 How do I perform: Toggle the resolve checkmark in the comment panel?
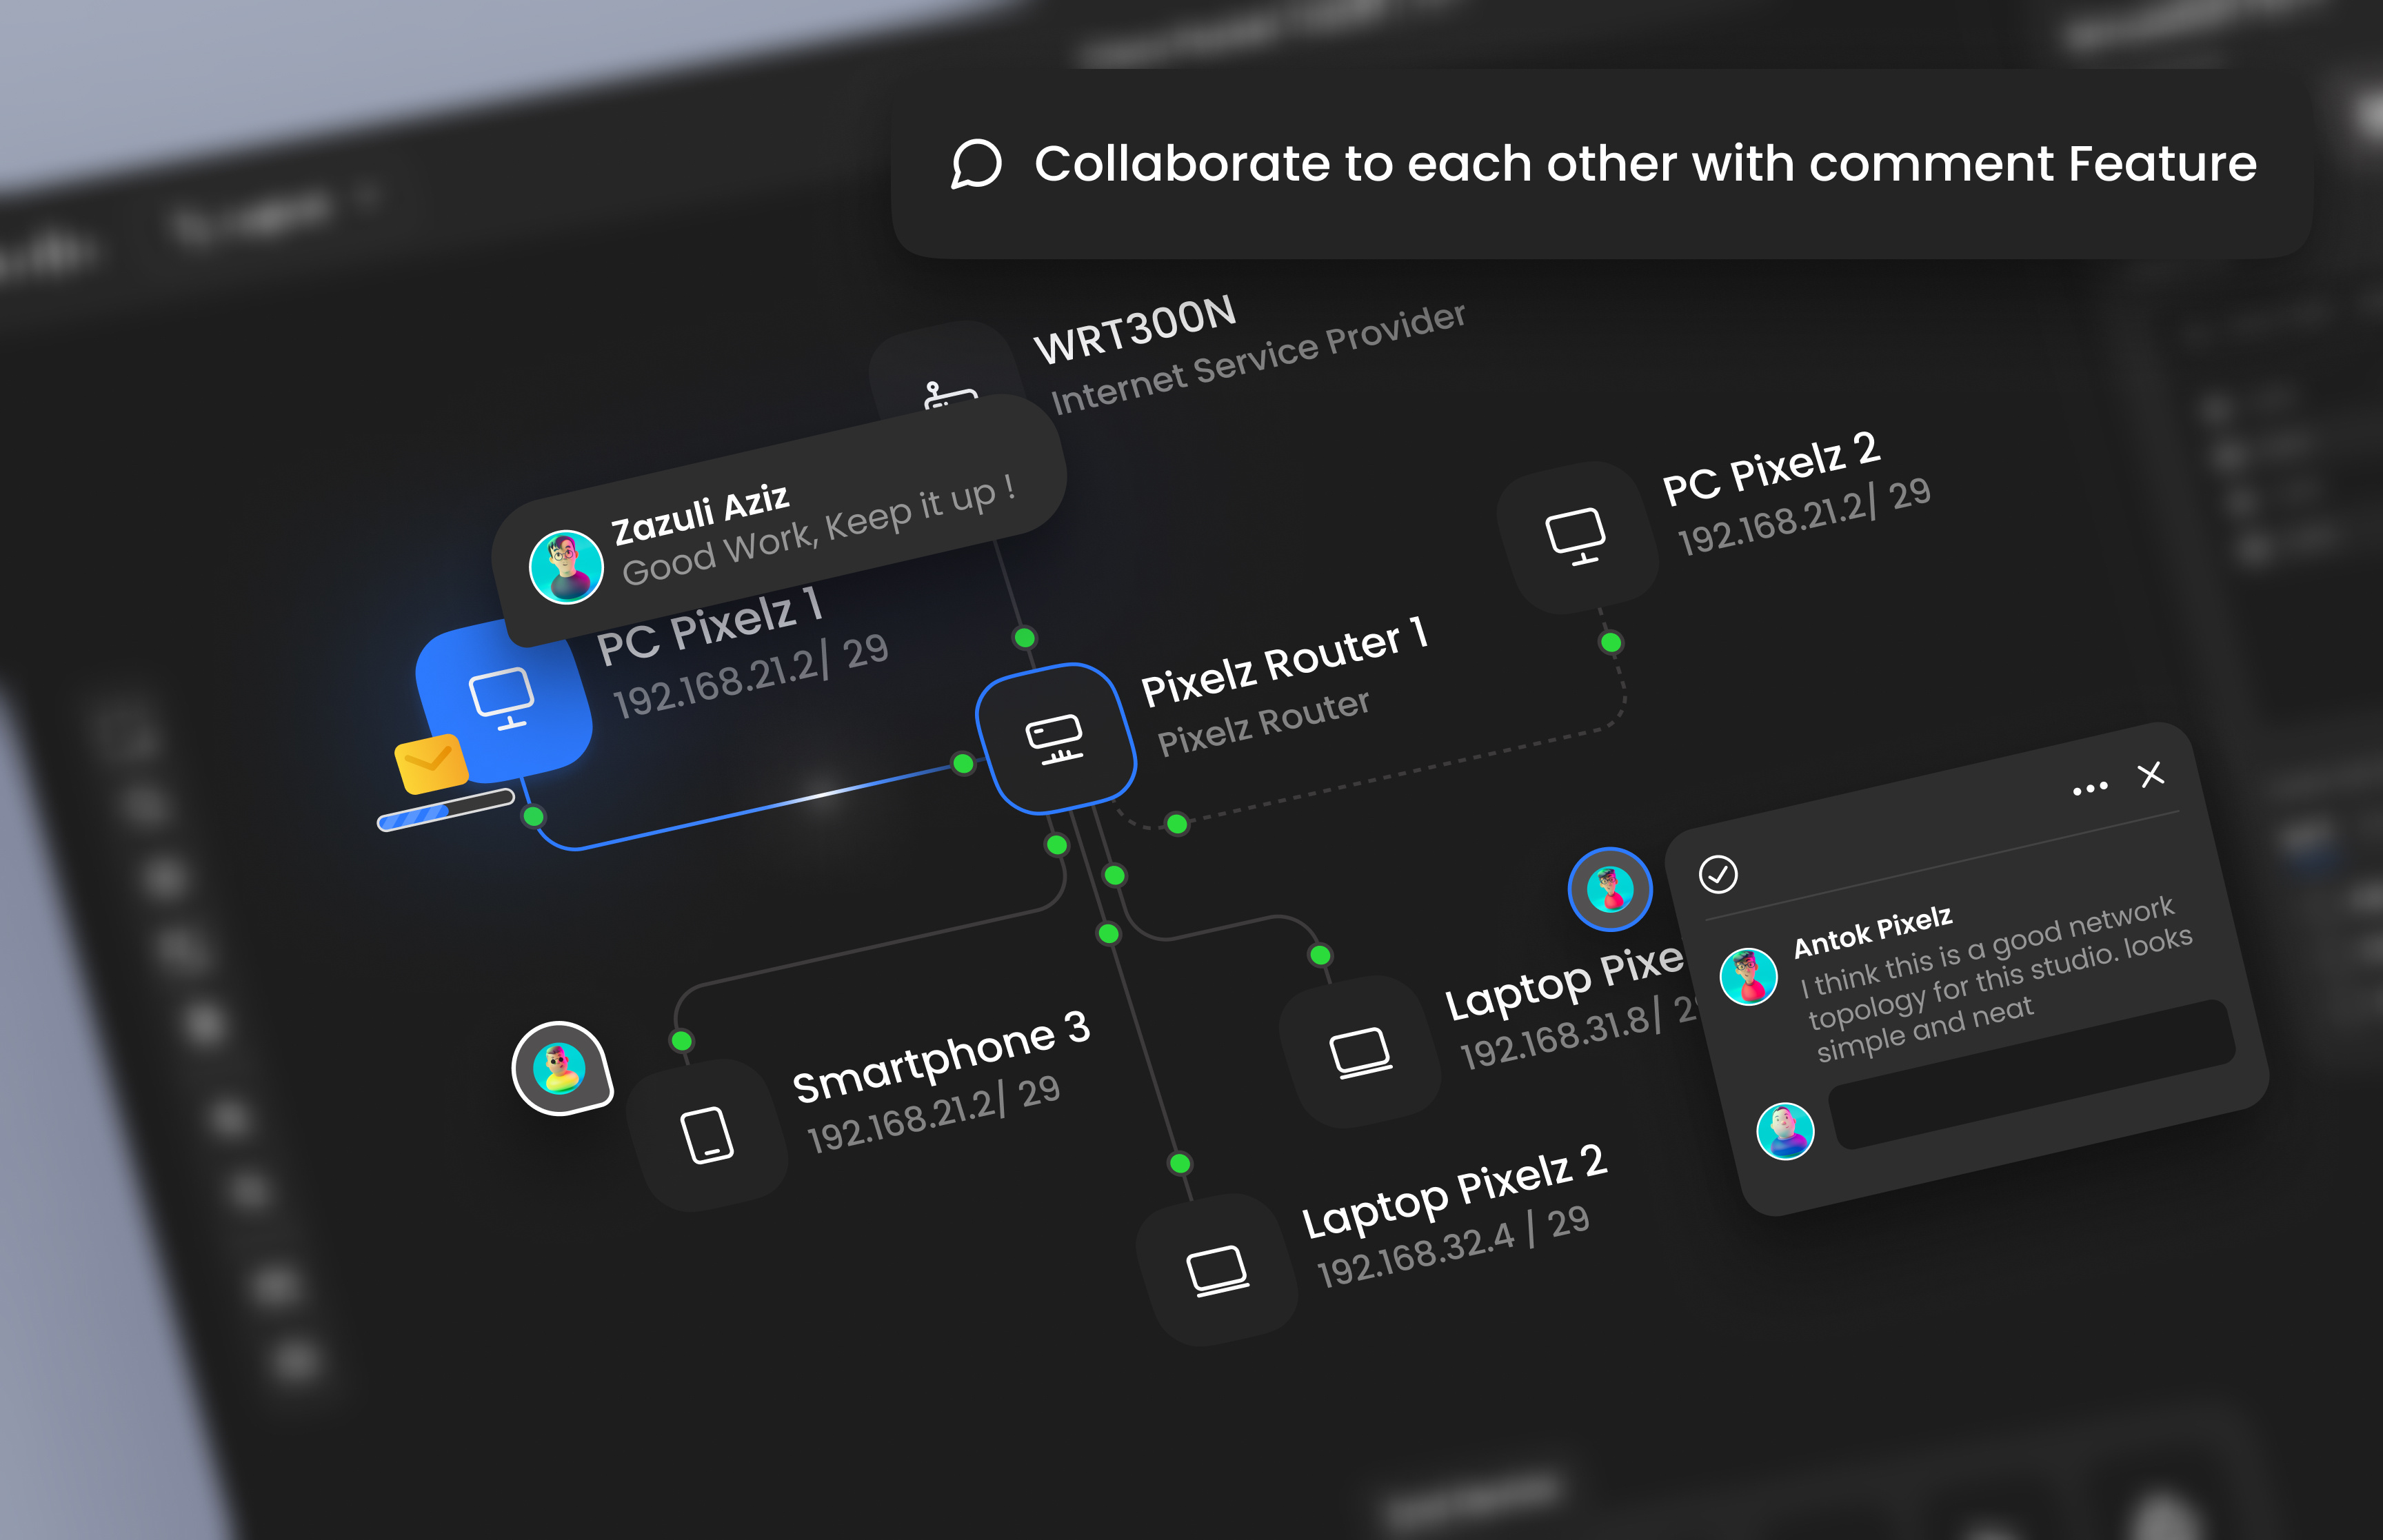[x=1719, y=875]
